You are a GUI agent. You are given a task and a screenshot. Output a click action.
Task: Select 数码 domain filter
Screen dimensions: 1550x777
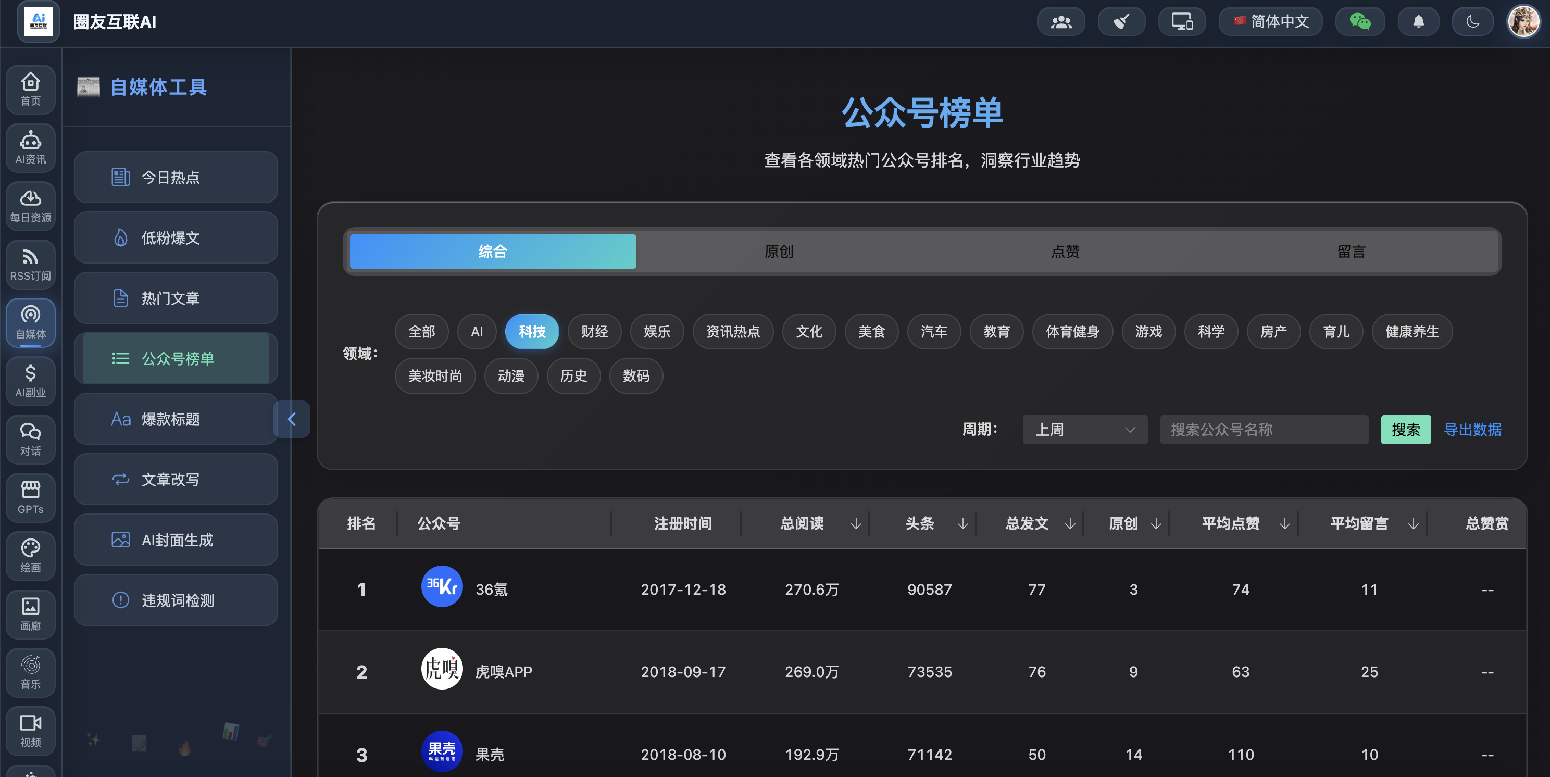point(636,376)
